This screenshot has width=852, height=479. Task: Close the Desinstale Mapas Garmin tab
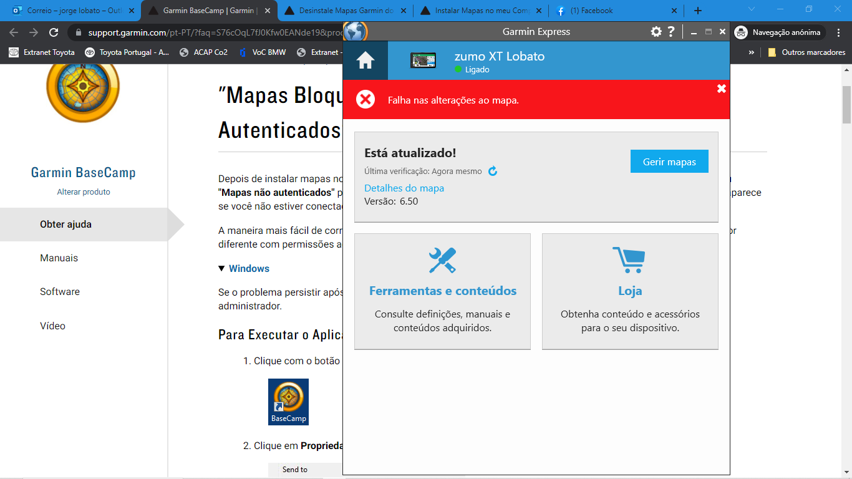403,11
